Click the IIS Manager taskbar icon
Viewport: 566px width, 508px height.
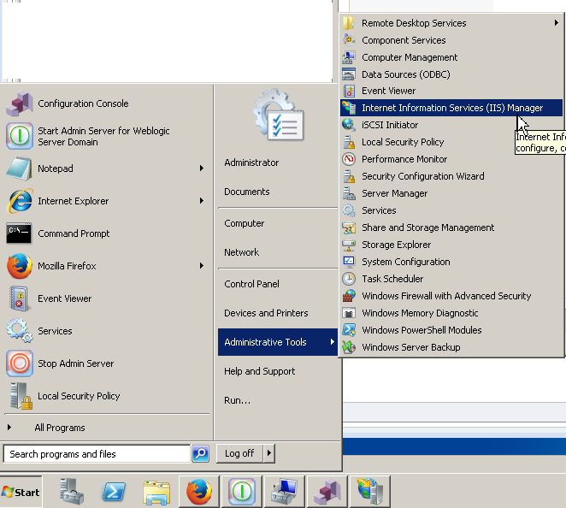(370, 492)
